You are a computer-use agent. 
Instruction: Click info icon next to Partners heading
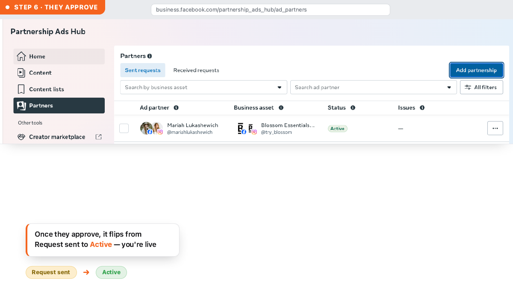pos(150,56)
